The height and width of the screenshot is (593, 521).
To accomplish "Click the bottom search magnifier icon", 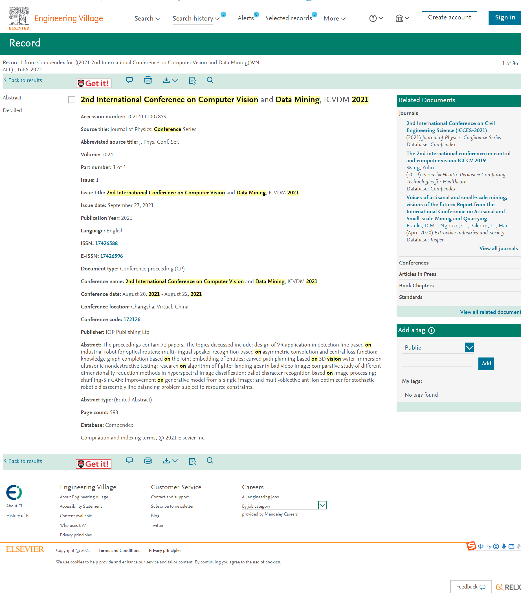I will point(210,461).
